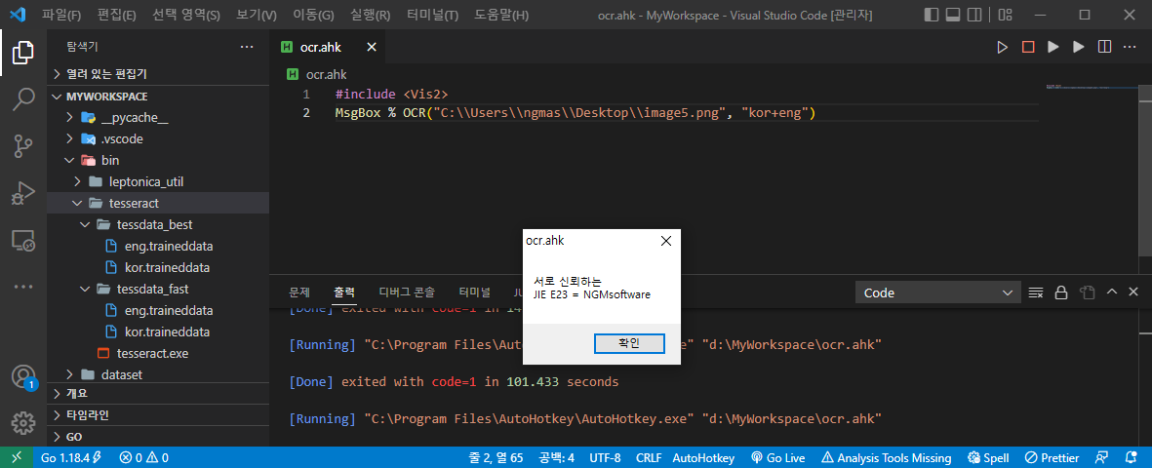
Task: Expand the Outline (개요) section
Action: click(x=158, y=393)
